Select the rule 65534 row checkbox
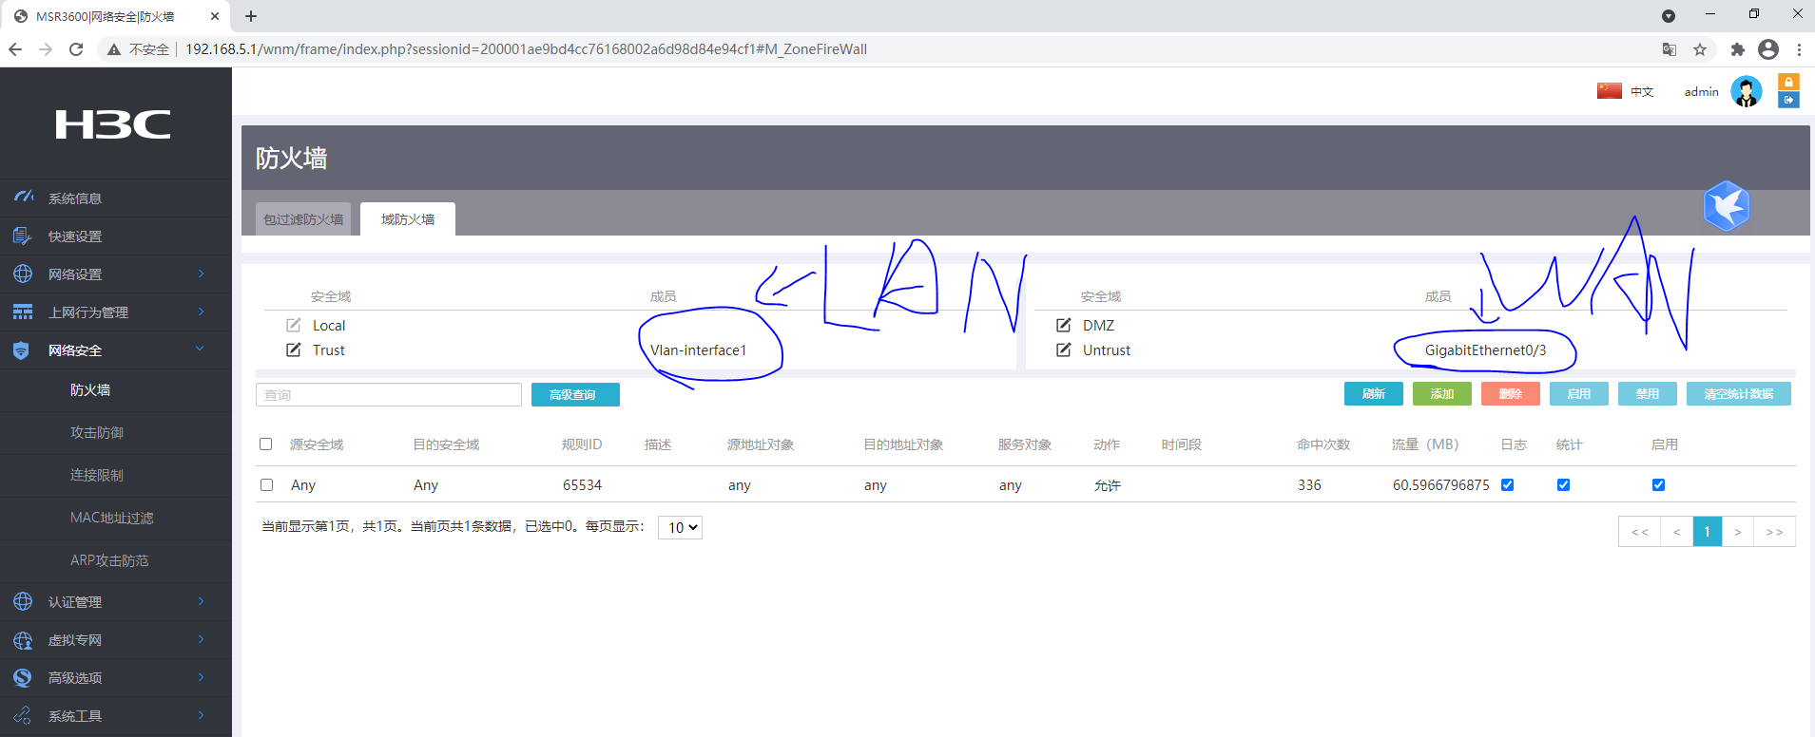Viewport: 1815px width, 737px height. tap(266, 484)
